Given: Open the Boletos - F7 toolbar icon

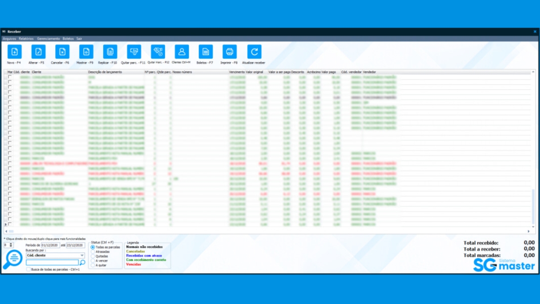Looking at the screenshot, I should coord(205,52).
